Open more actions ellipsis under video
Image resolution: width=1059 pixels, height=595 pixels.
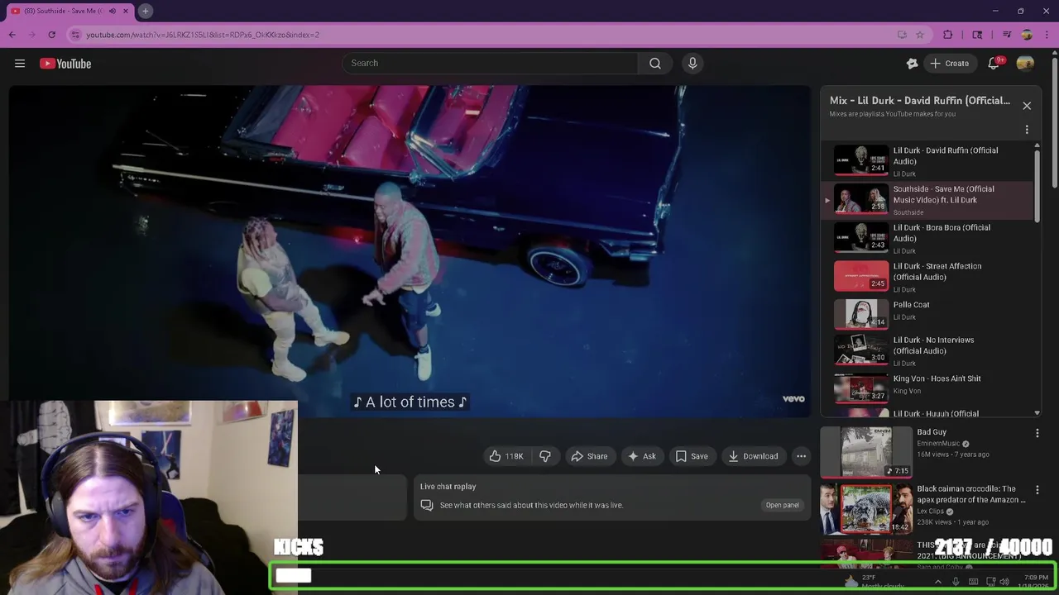click(x=801, y=456)
